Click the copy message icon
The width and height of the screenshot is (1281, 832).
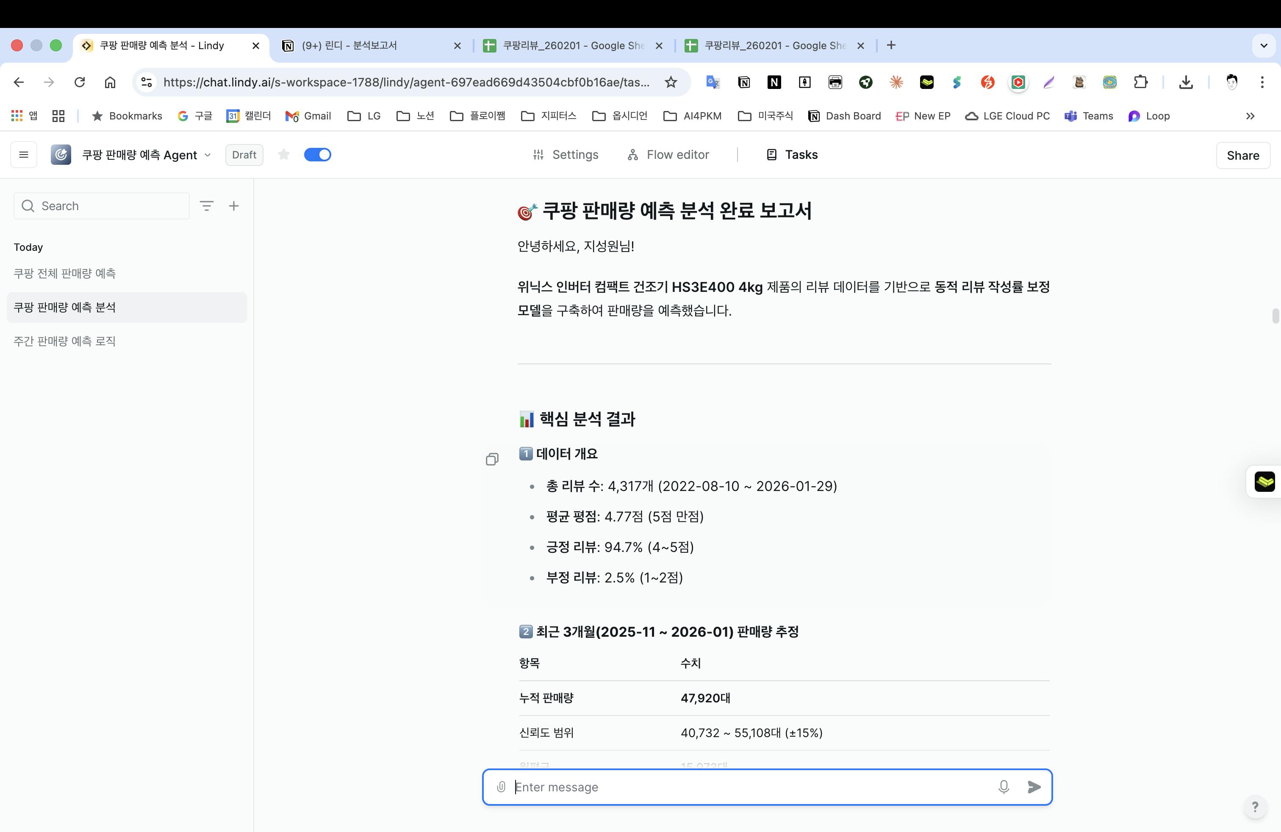click(492, 459)
